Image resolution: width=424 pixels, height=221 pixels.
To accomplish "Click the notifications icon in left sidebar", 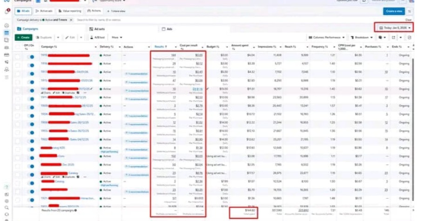I will 8,10.
